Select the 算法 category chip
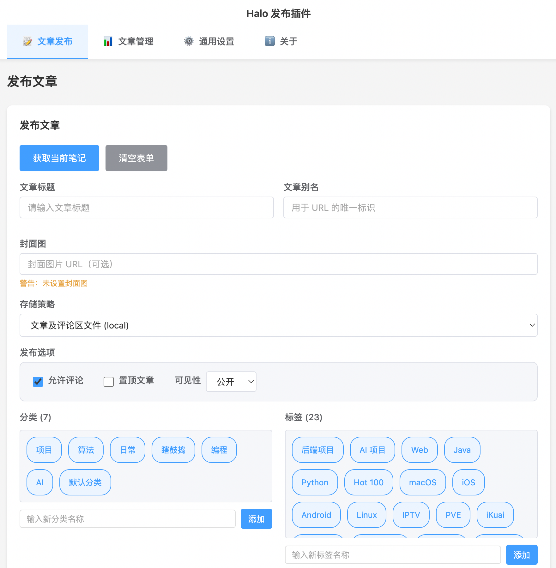The image size is (556, 568). (x=86, y=450)
